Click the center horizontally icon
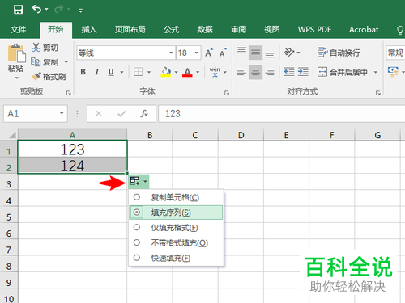This screenshot has height=303, width=405. 255,72
